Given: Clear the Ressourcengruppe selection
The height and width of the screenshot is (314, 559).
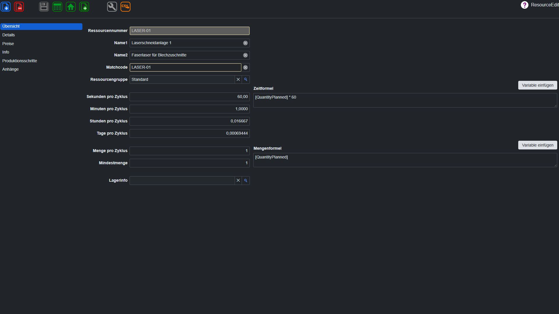Looking at the screenshot, I should pos(238,79).
